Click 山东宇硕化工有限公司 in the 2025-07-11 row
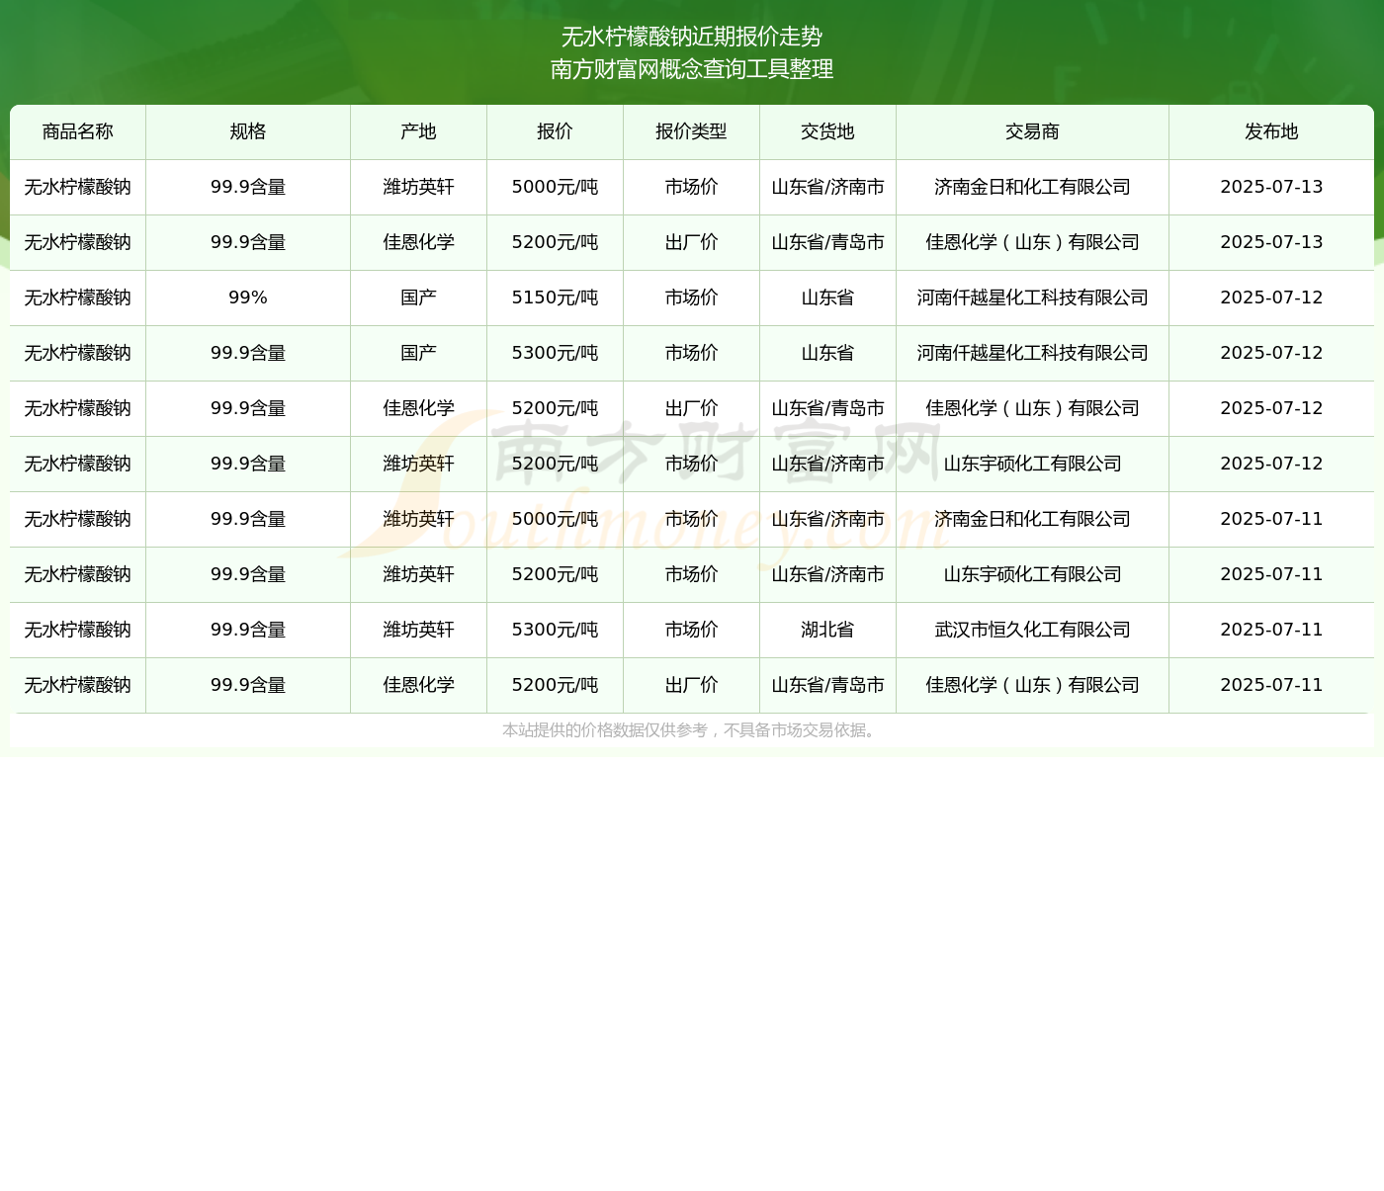1384x1191 pixels. coord(1033,574)
